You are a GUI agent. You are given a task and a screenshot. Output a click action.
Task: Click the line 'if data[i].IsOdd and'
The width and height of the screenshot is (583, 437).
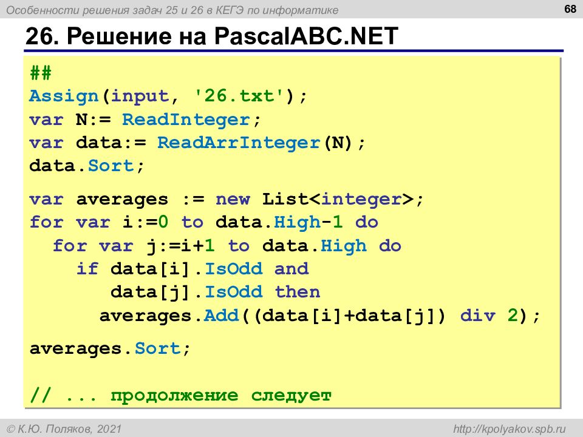(193, 269)
